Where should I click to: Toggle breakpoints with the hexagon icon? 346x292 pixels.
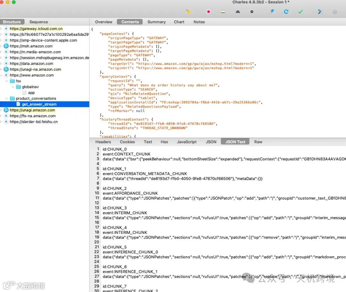[x=252, y=12]
